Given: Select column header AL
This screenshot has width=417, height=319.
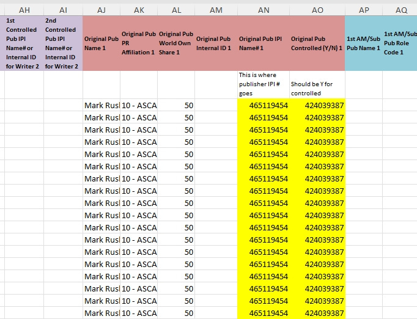Looking at the screenshot, I should pyautogui.click(x=176, y=10).
